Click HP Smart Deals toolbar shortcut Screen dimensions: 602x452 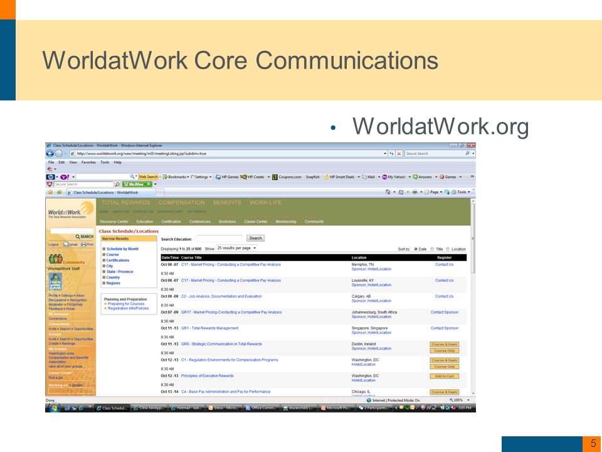pyautogui.click(x=339, y=177)
